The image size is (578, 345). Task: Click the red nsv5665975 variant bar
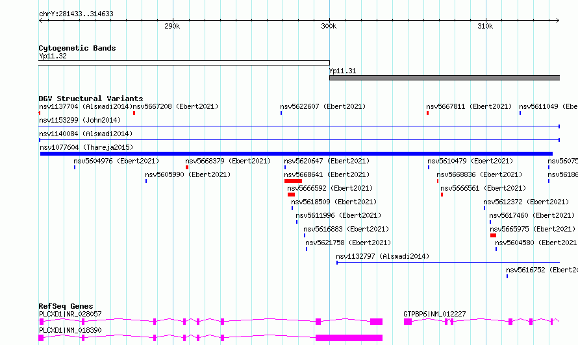(493, 235)
